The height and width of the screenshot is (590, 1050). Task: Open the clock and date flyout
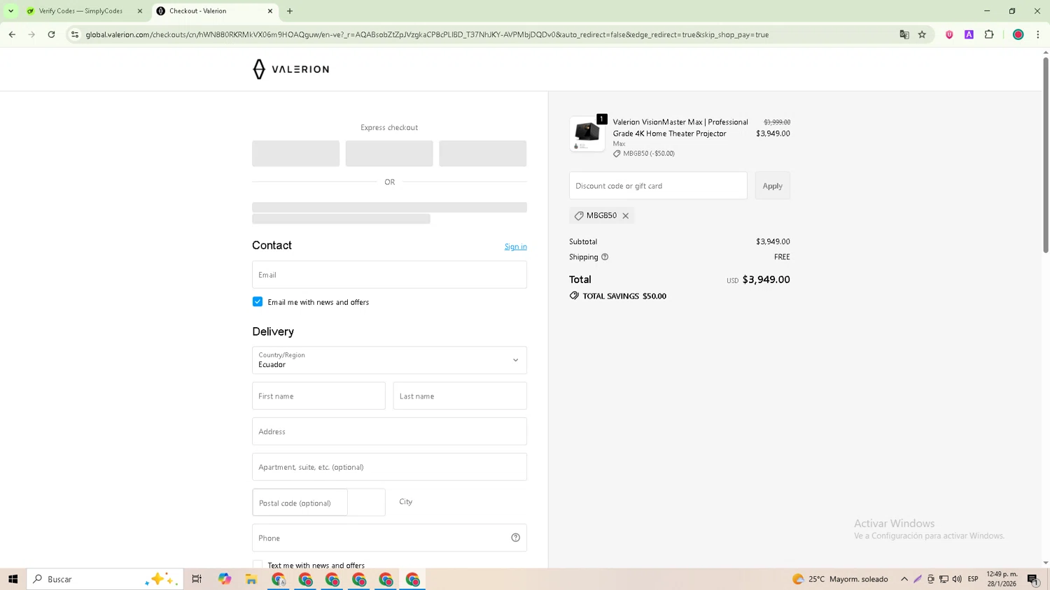[1002, 579]
